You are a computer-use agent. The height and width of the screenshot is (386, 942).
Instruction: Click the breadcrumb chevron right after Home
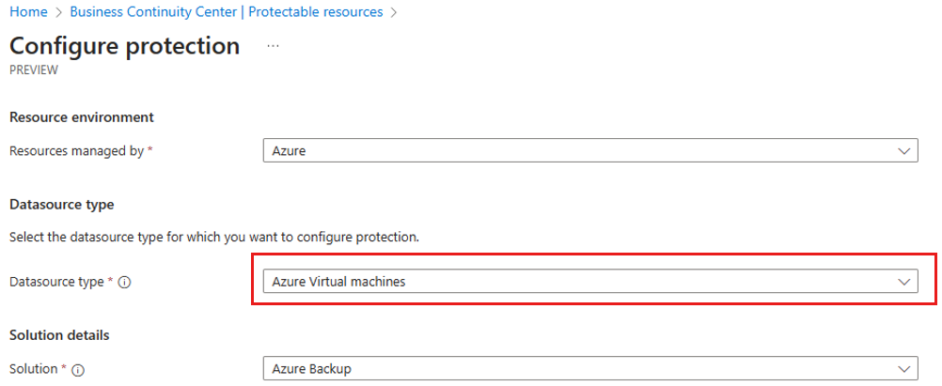point(59,12)
